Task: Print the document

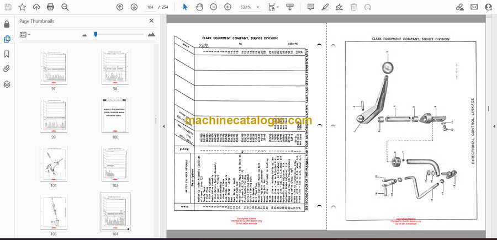Action: (50, 7)
